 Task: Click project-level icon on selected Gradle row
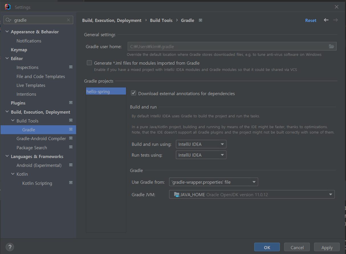pyautogui.click(x=71, y=130)
